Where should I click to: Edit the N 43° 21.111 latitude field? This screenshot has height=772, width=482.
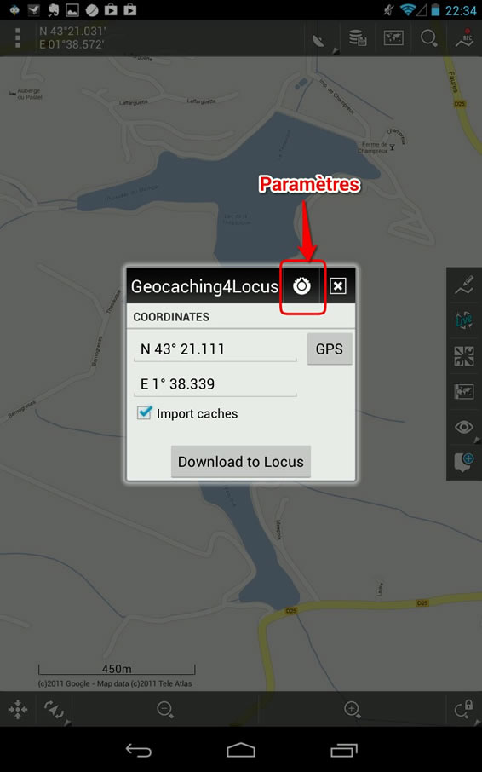215,349
